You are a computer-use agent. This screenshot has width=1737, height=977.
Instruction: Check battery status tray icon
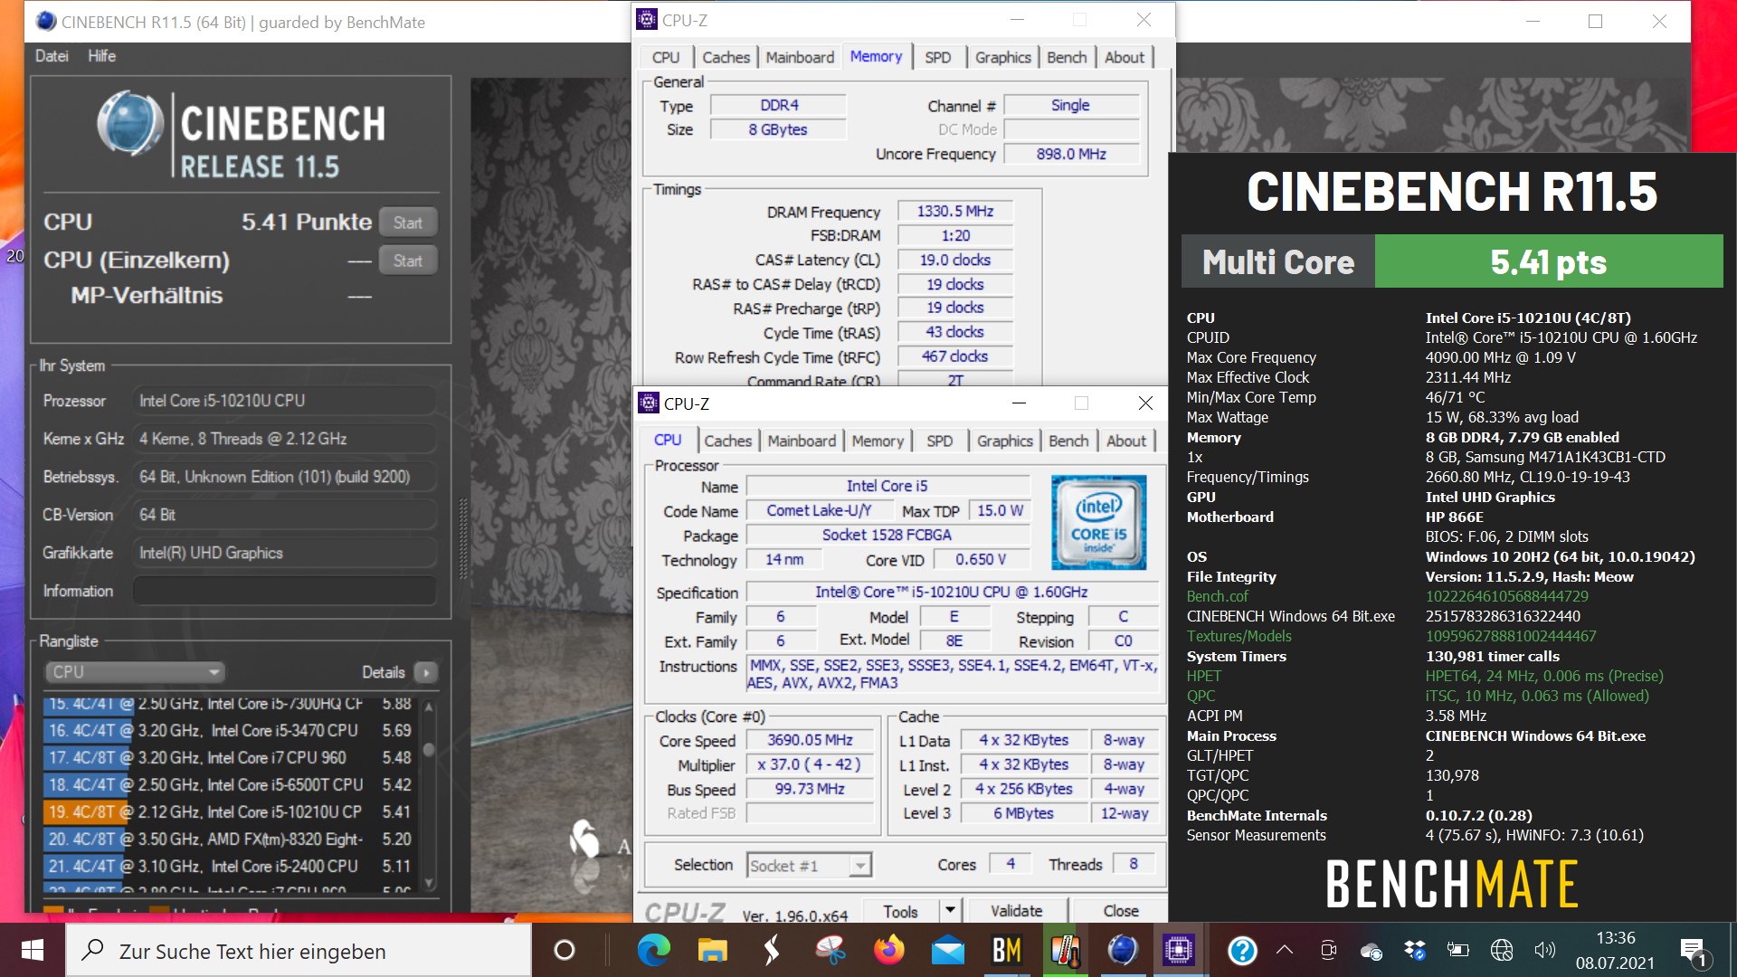[x=1458, y=950]
